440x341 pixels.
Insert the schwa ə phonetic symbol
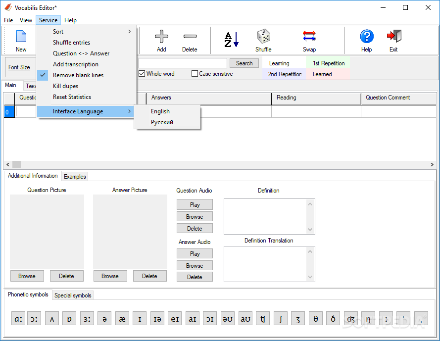[x=104, y=318]
